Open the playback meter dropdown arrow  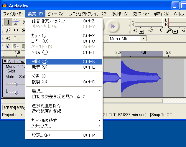point(141,32)
